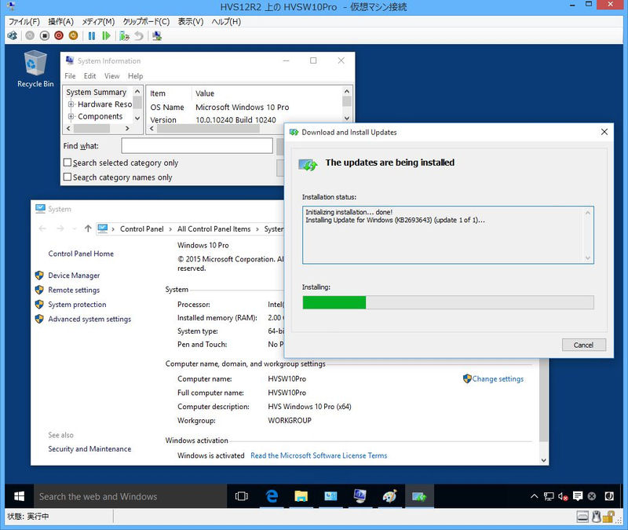This screenshot has height=530, width=628.
Task: Open Remote settings link
Action: [74, 290]
